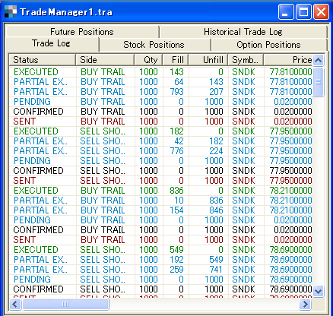
Task: Click the TradeManager title bar app icon
Action: tap(11, 12)
